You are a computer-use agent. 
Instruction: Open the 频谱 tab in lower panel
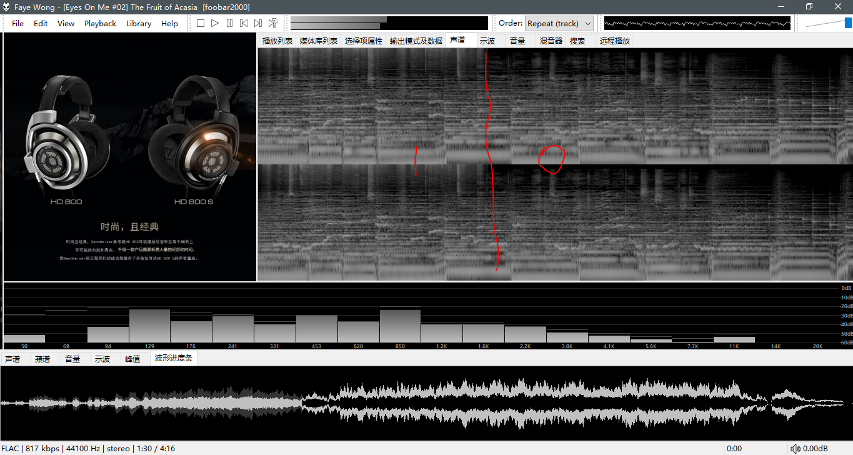click(42, 359)
